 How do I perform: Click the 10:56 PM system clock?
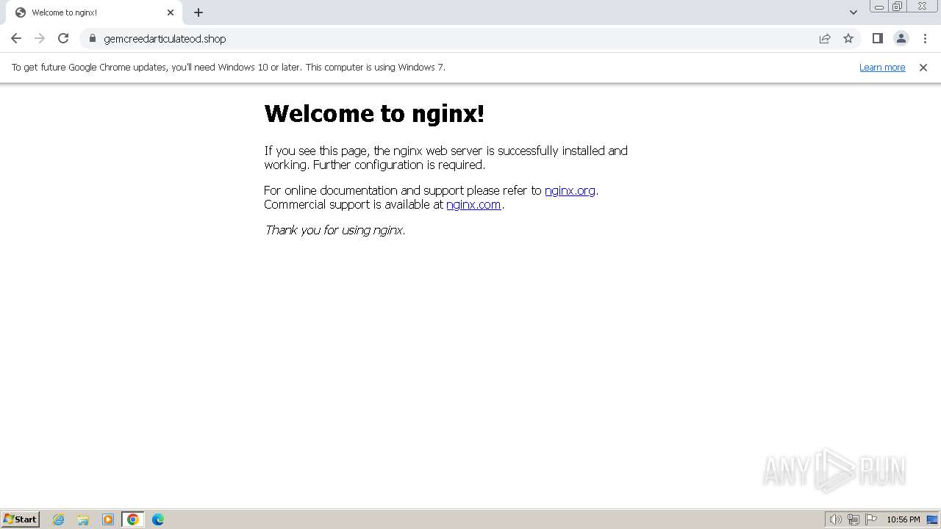coord(904,519)
